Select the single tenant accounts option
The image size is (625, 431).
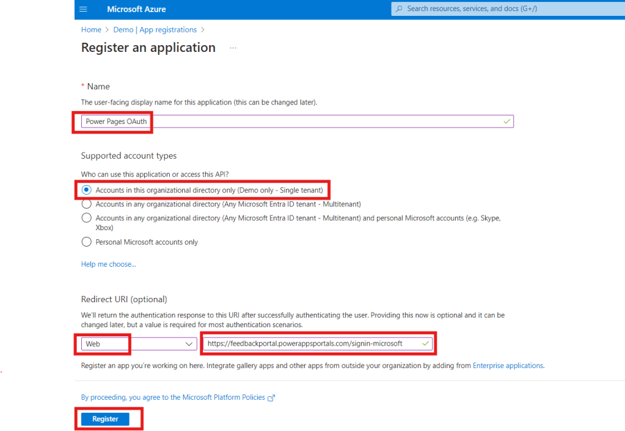(x=87, y=190)
